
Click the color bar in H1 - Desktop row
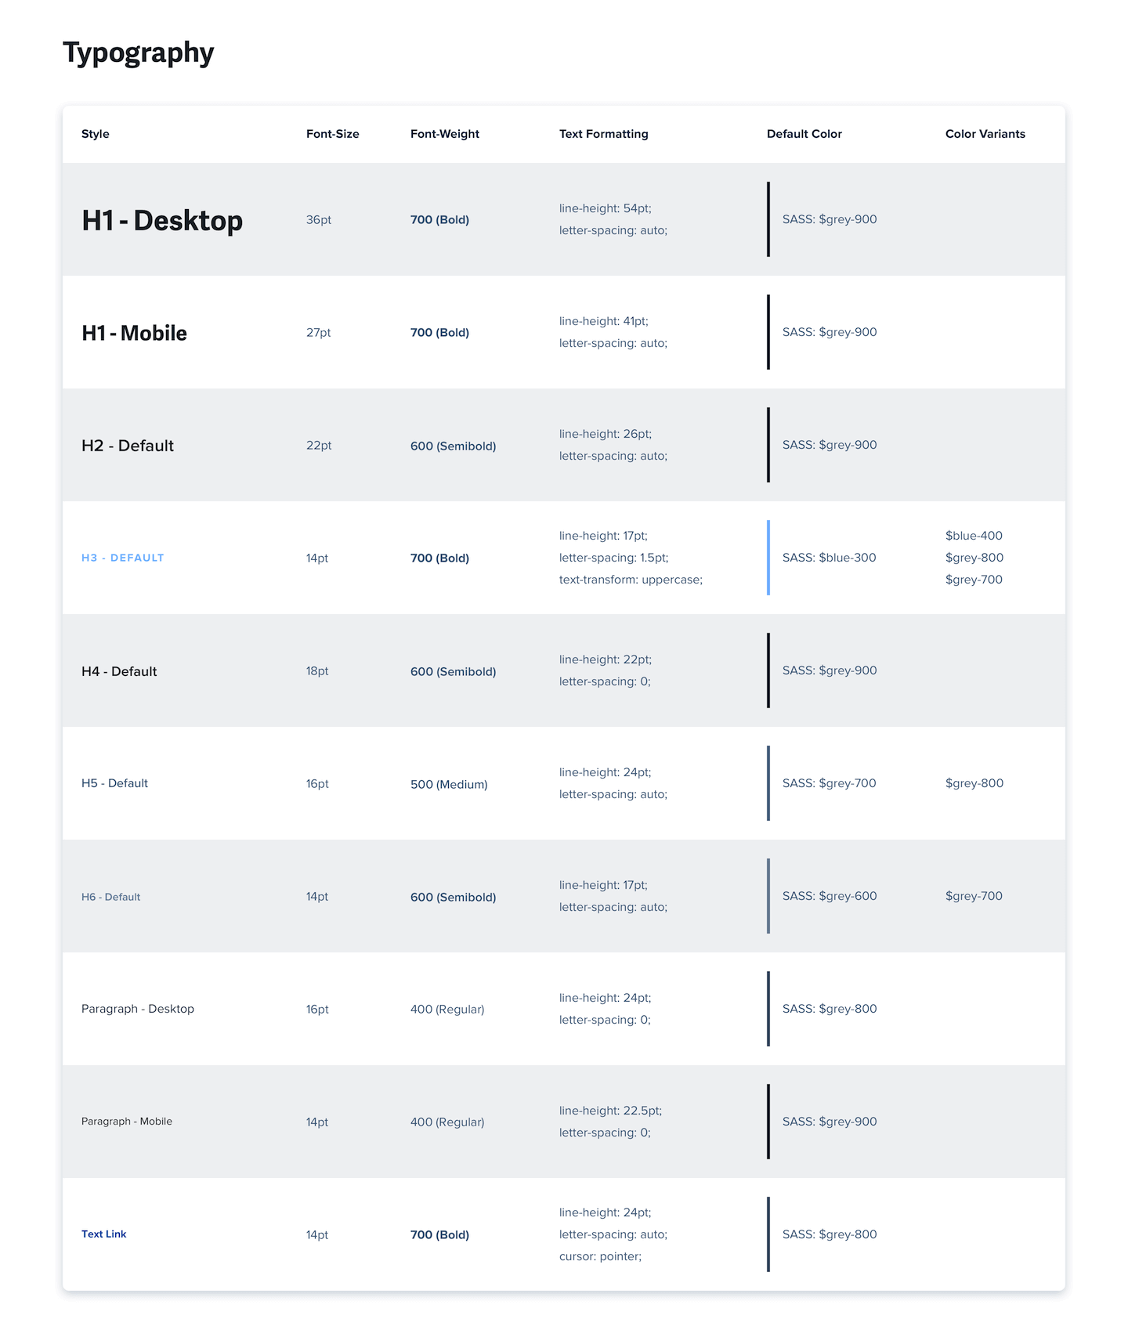click(768, 219)
